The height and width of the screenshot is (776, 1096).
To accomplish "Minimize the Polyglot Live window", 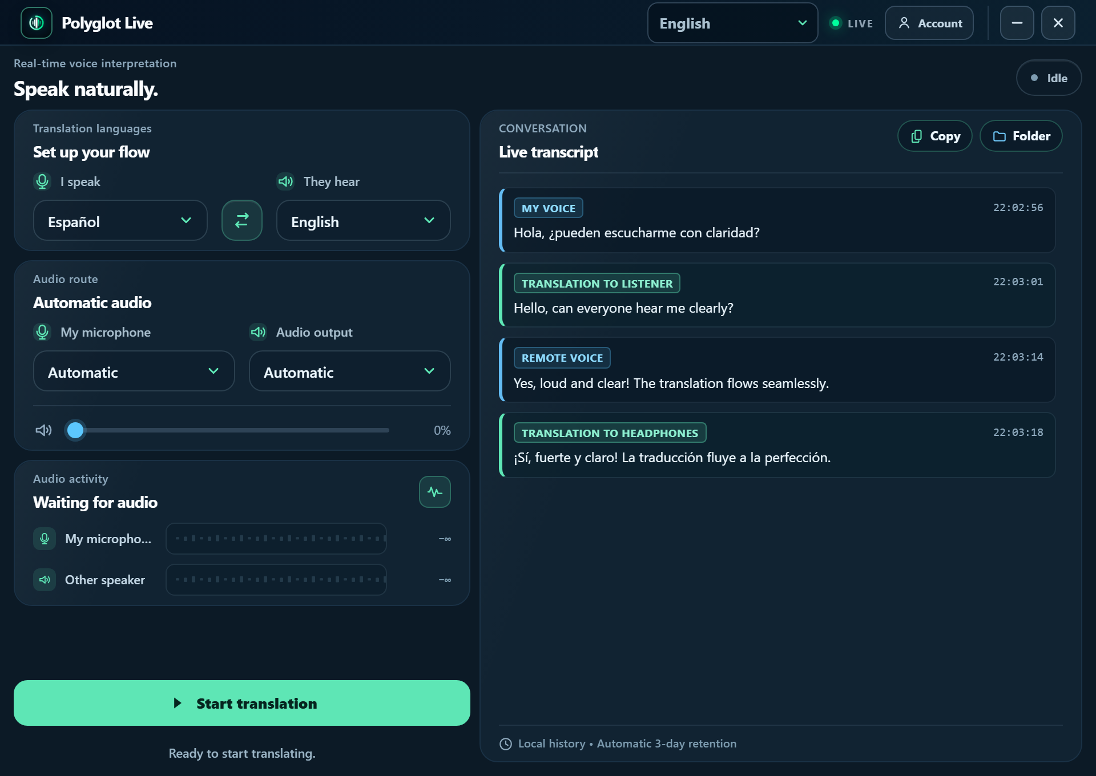I will (1017, 23).
